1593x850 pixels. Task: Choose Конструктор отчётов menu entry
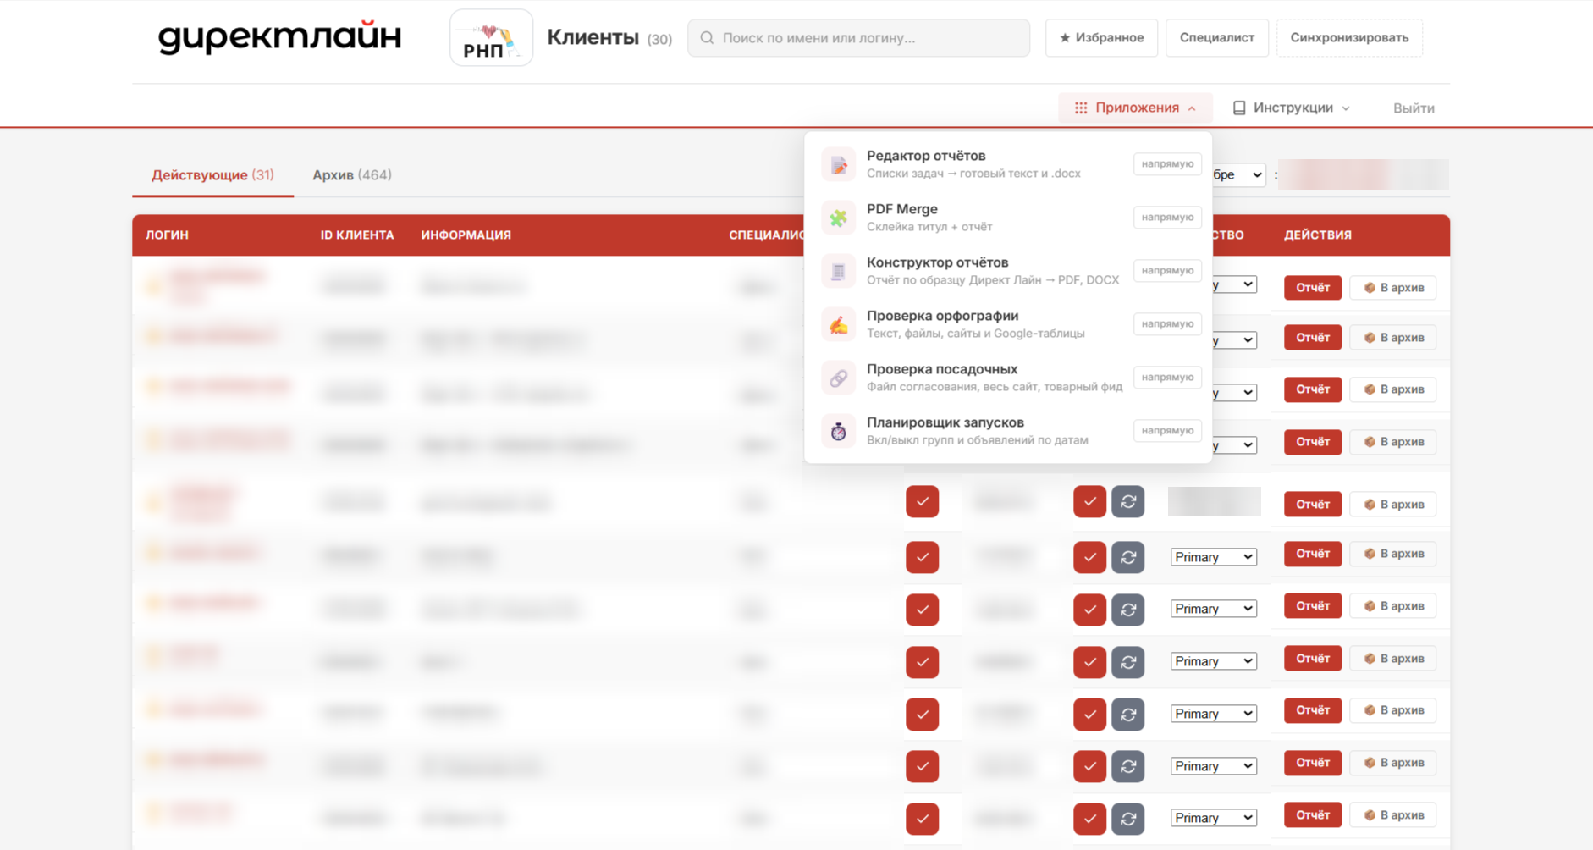1008,271
